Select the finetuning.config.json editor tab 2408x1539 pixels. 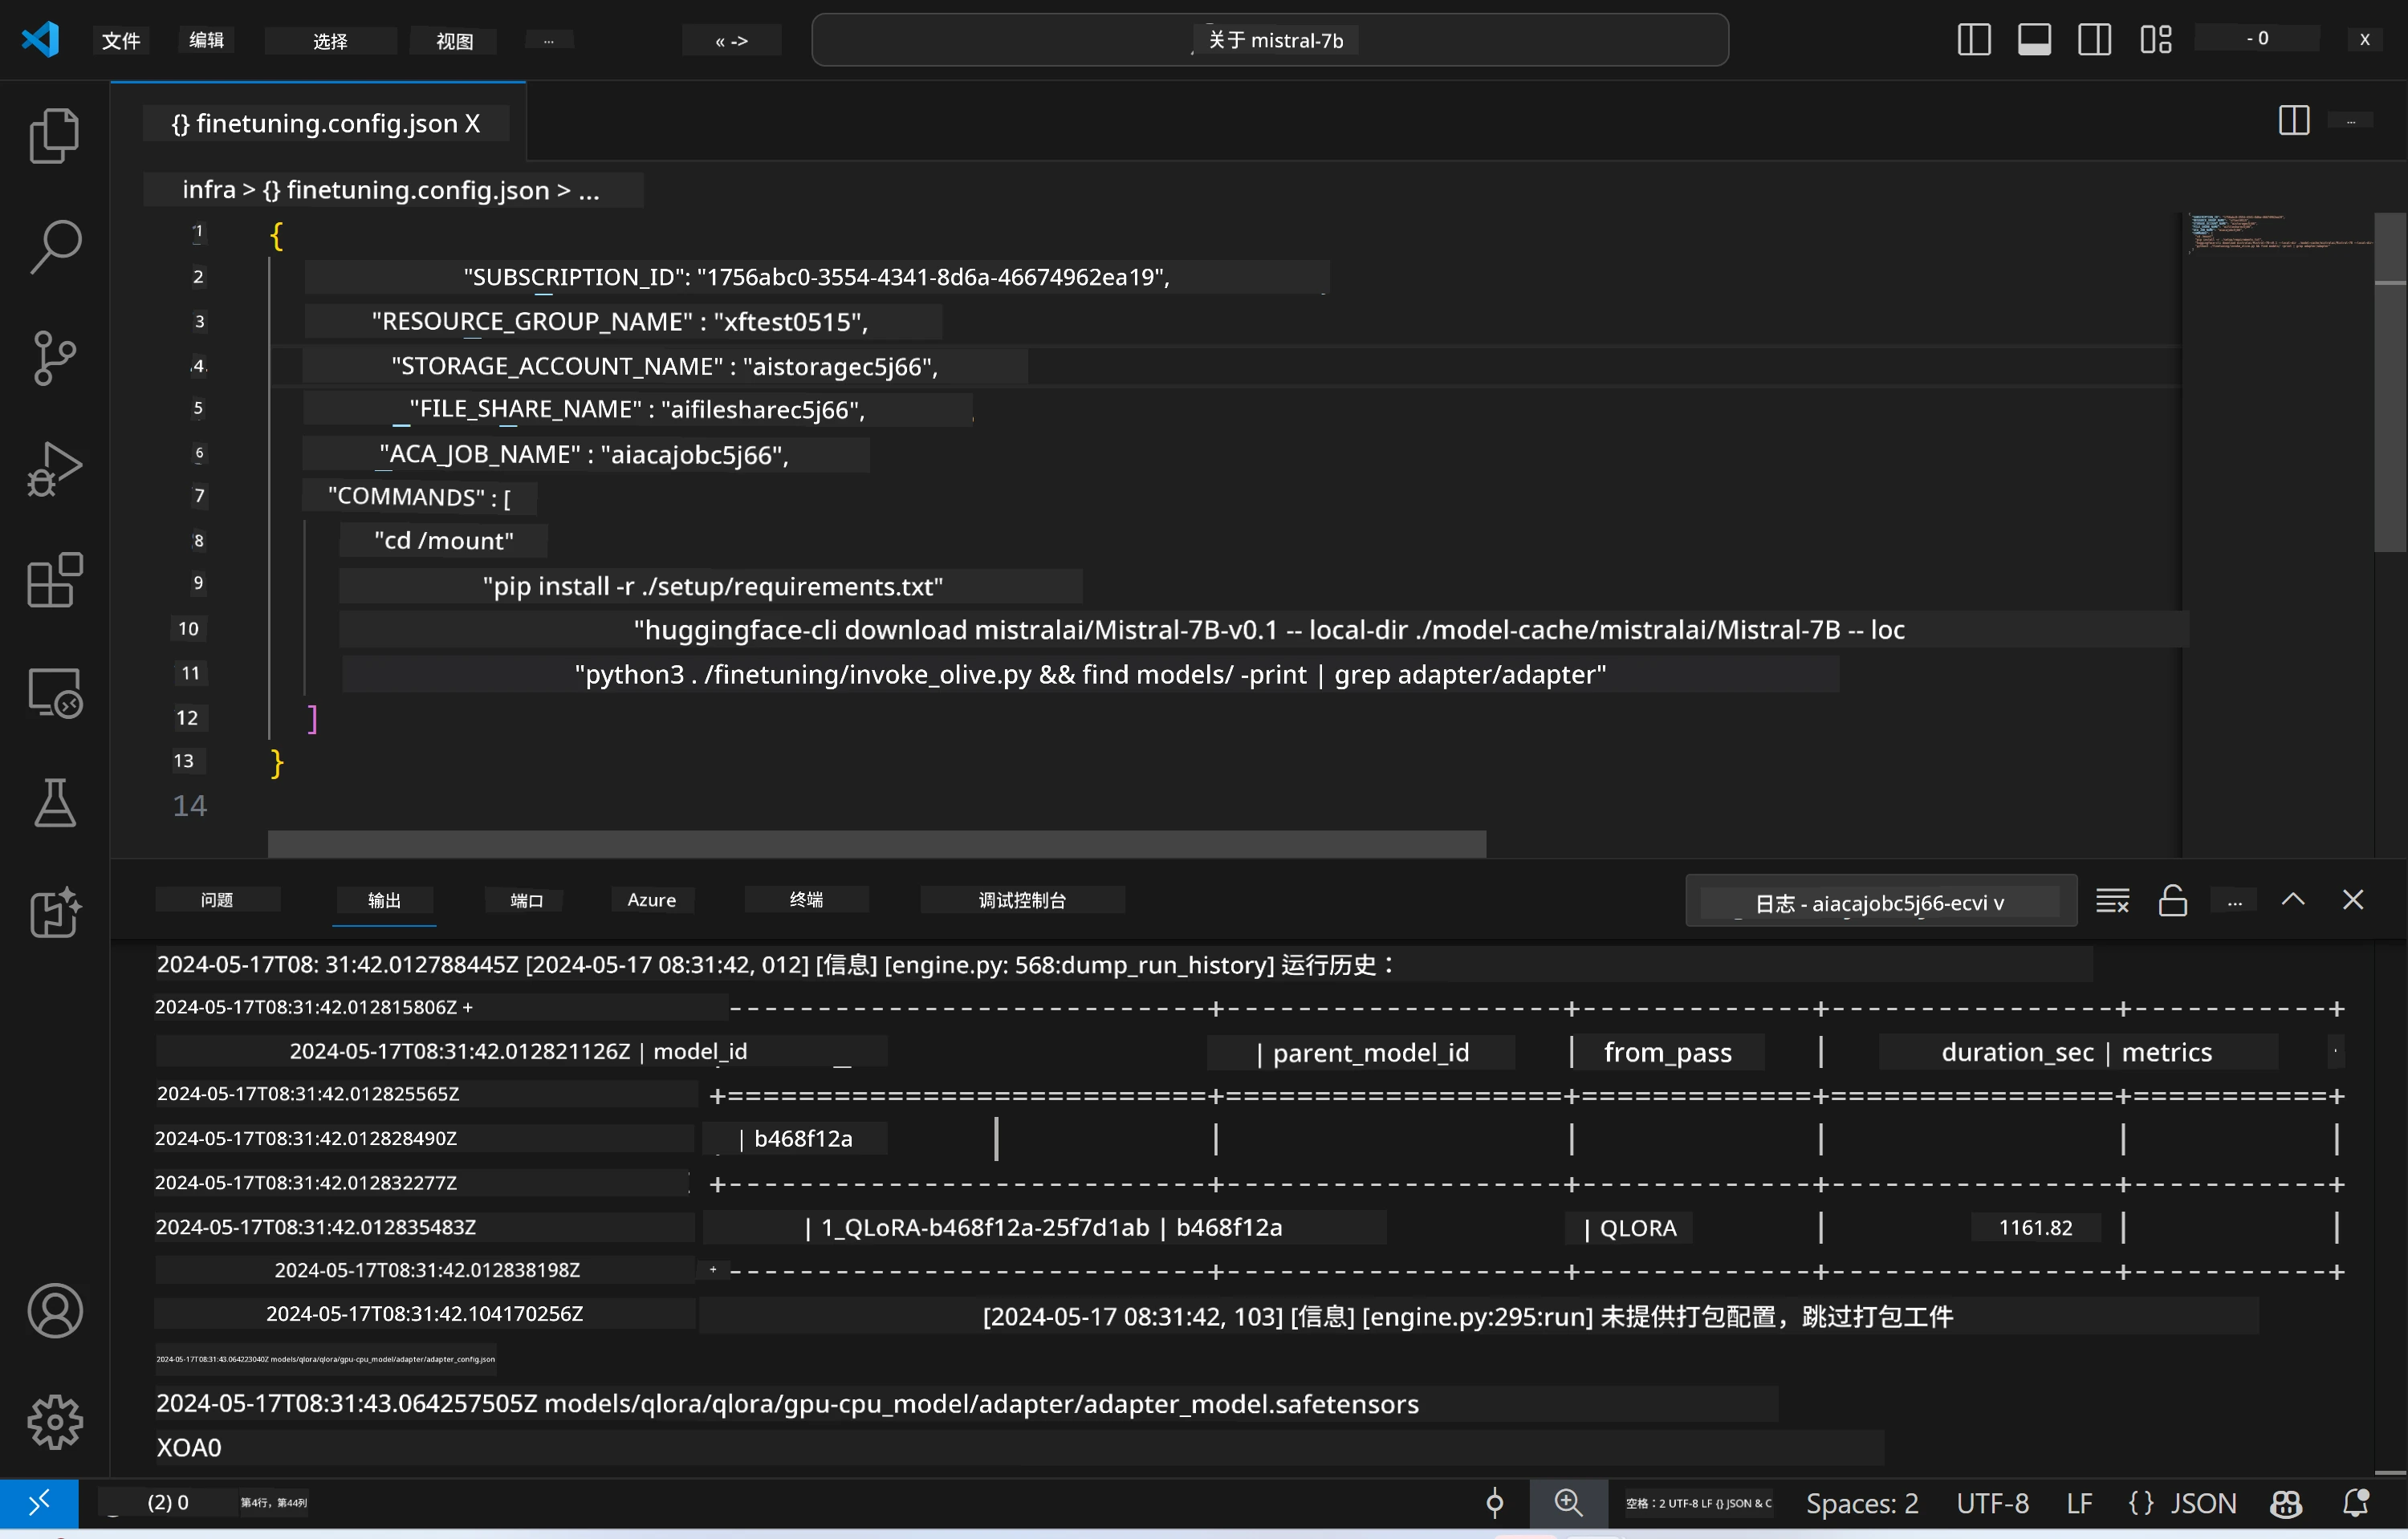[x=316, y=123]
